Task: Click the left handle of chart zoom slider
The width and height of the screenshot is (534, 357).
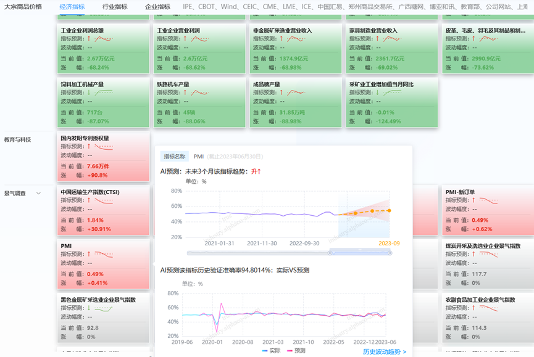Action: tap(330, 252)
